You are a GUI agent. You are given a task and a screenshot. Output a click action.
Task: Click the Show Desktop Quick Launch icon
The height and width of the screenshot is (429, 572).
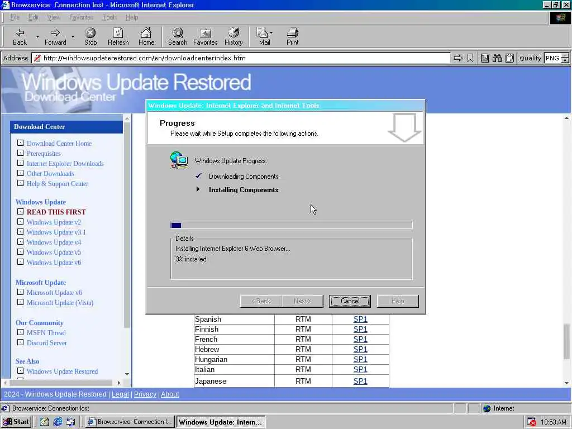pyautogui.click(x=45, y=422)
